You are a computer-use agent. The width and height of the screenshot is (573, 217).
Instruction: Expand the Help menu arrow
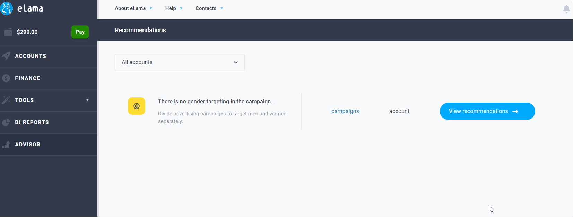181,8
